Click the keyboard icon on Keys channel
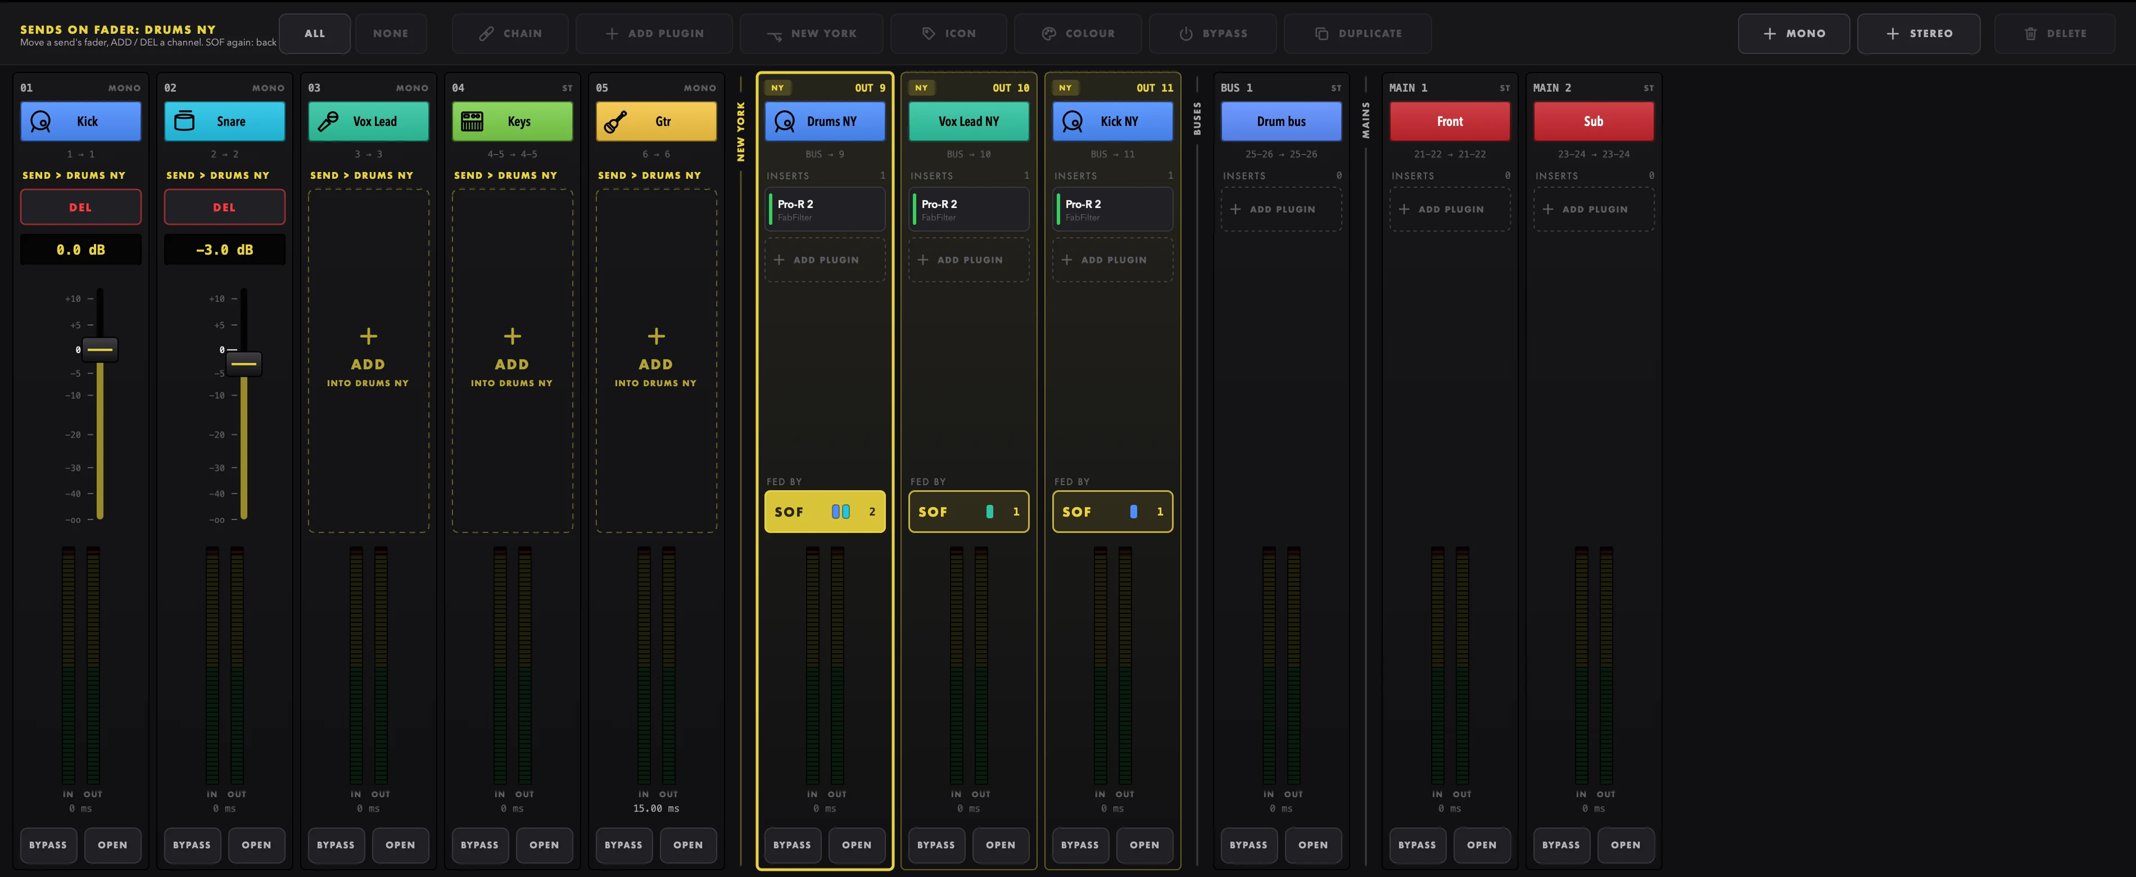Screen dimensions: 2136x877 tap(472, 122)
